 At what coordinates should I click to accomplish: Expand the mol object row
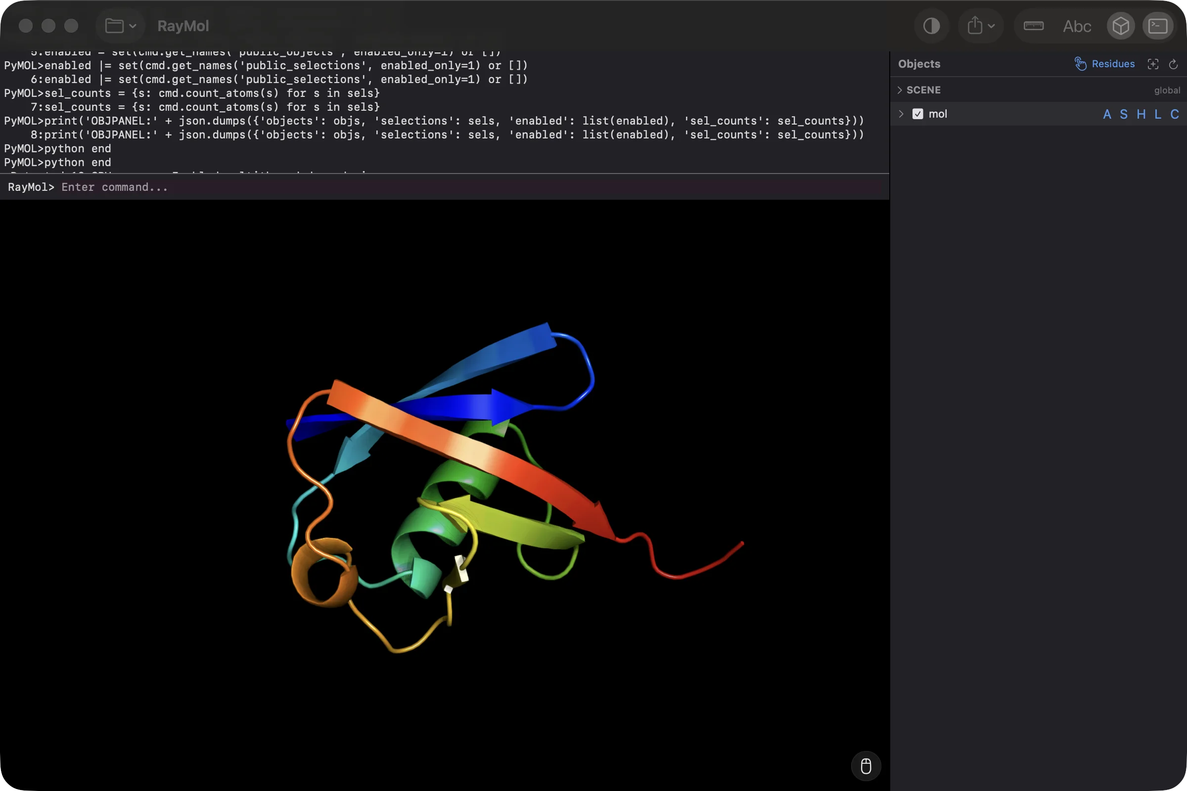901,114
